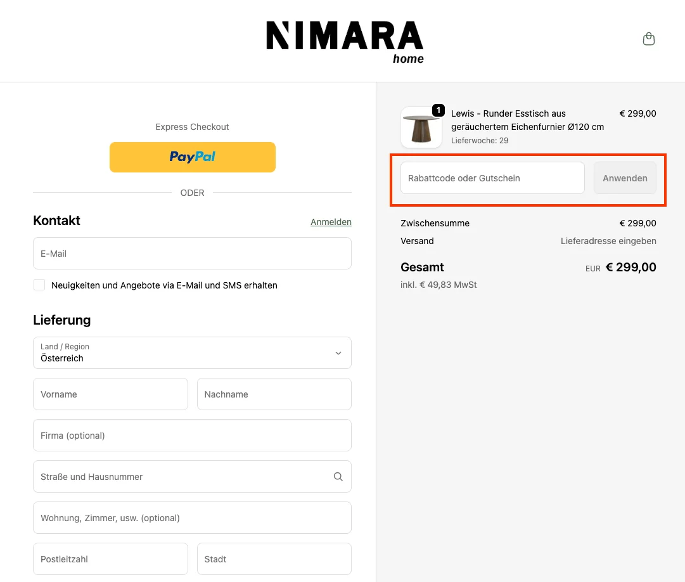Click the Vorname field
Viewport: 685px width, 582px height.
coord(110,394)
